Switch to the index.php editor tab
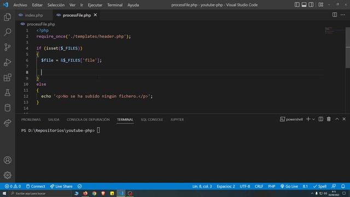 click(34, 15)
